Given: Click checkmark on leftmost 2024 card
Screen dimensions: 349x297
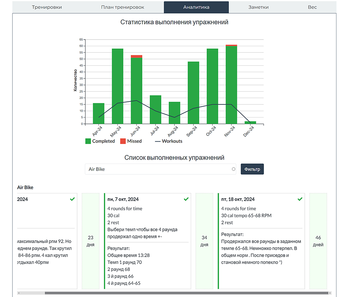Looking at the screenshot, I should click(72, 199).
